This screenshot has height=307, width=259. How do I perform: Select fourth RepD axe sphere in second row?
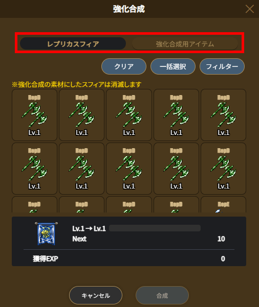point(176,169)
